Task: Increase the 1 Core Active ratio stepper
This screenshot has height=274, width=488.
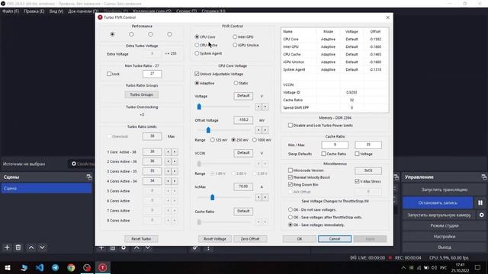Action: pos(175,152)
